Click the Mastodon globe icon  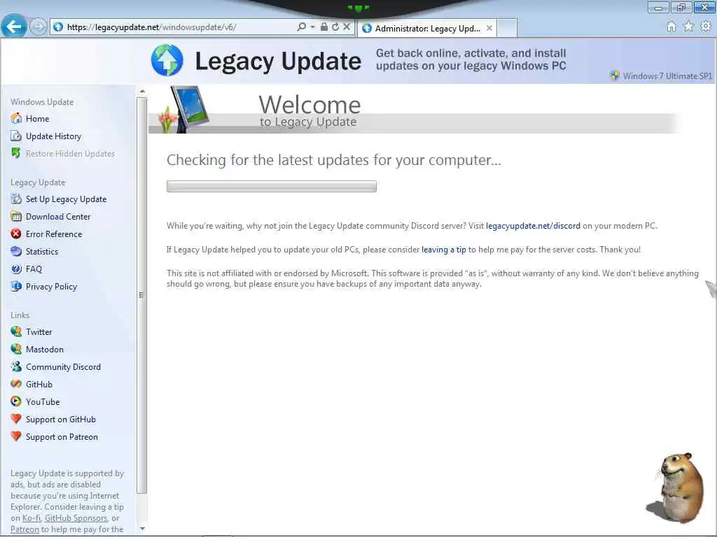coord(16,349)
